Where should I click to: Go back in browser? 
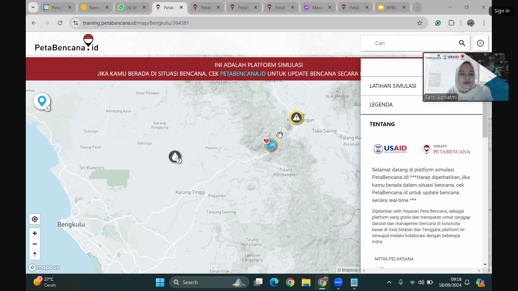(34, 23)
